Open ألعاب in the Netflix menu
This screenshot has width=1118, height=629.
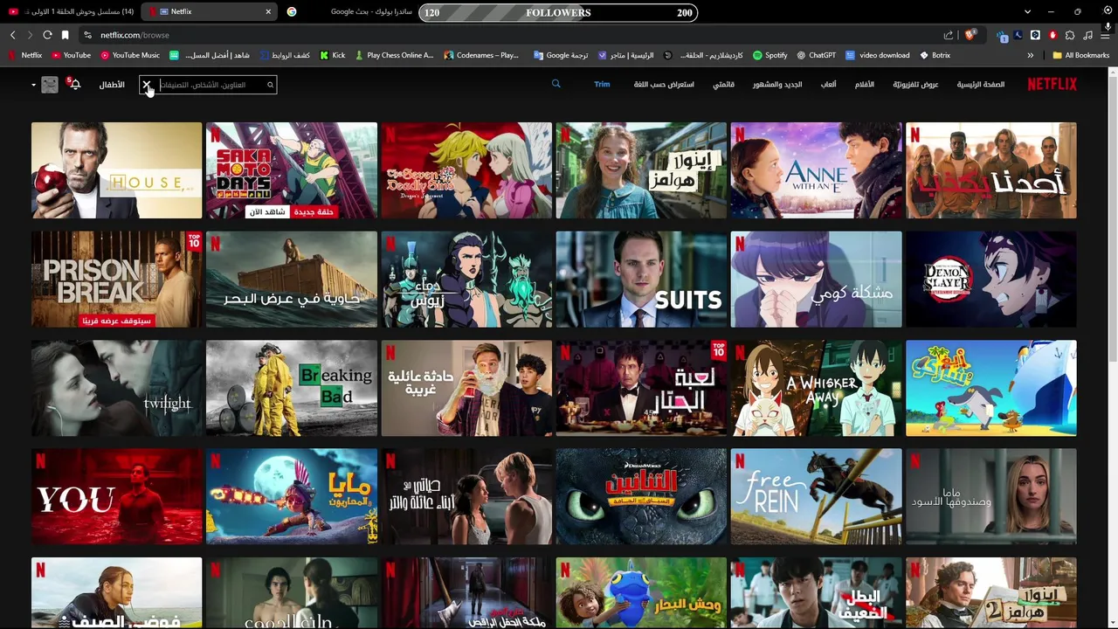tap(828, 85)
